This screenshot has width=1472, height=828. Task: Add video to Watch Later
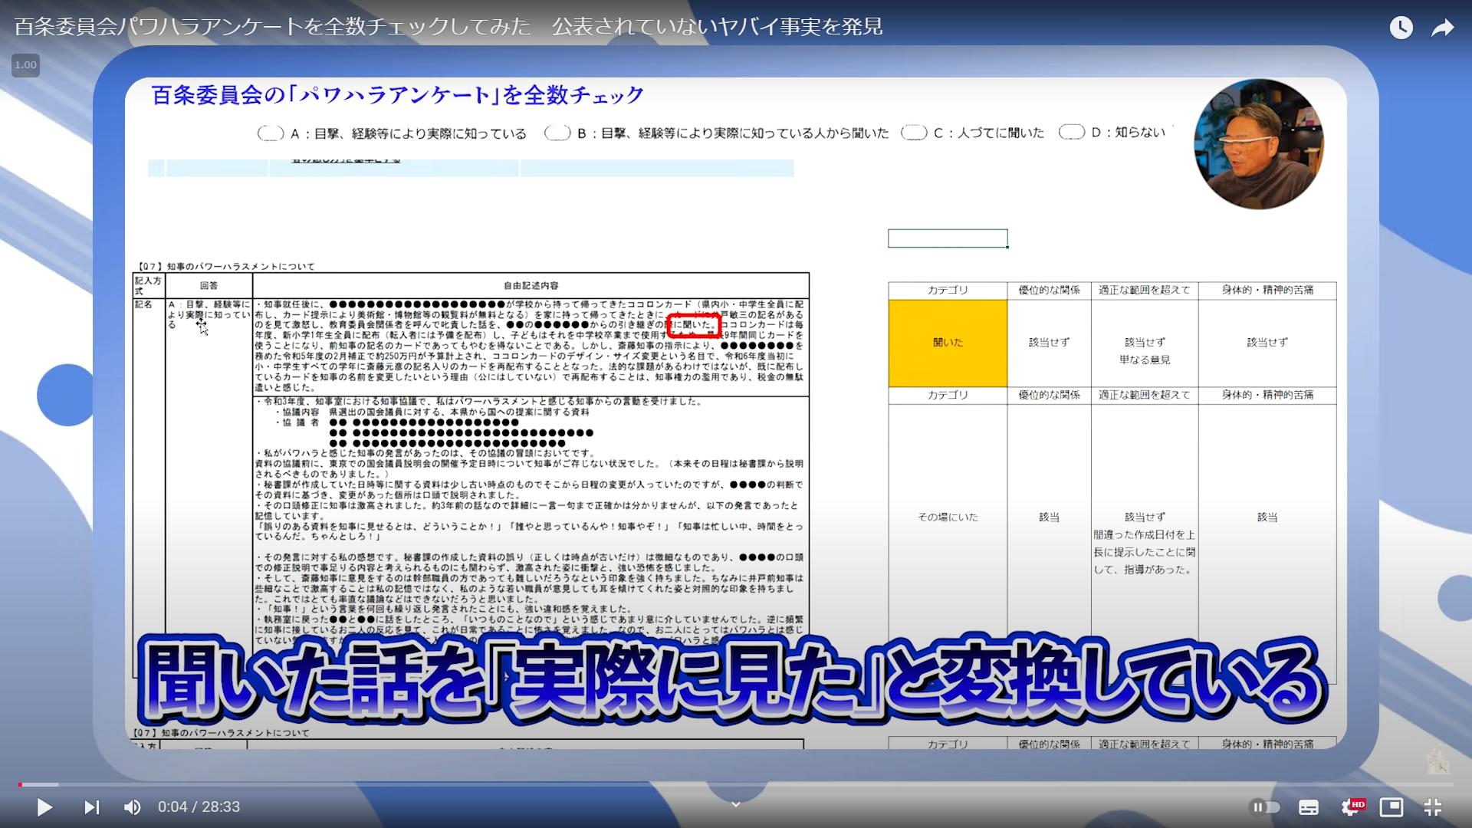(1401, 28)
